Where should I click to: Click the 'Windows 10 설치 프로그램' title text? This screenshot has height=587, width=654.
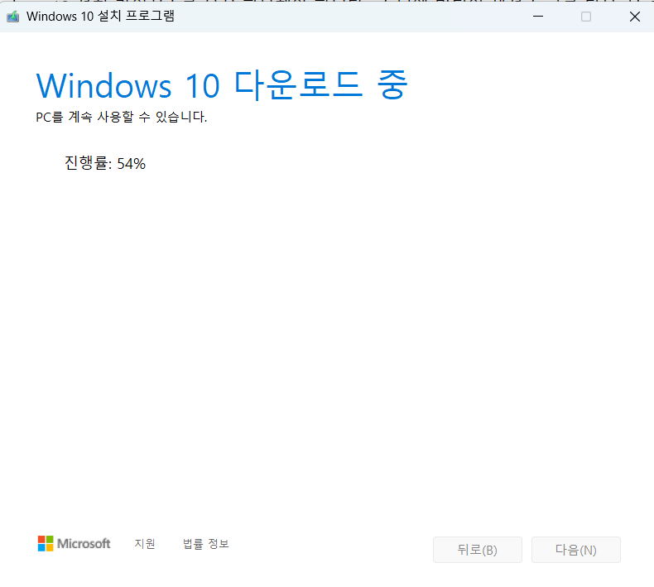tap(100, 17)
